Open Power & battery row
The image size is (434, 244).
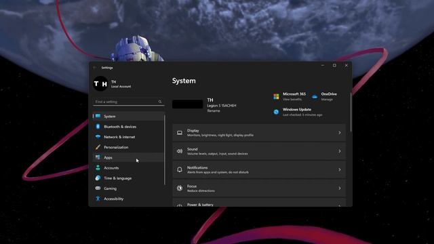(259, 203)
